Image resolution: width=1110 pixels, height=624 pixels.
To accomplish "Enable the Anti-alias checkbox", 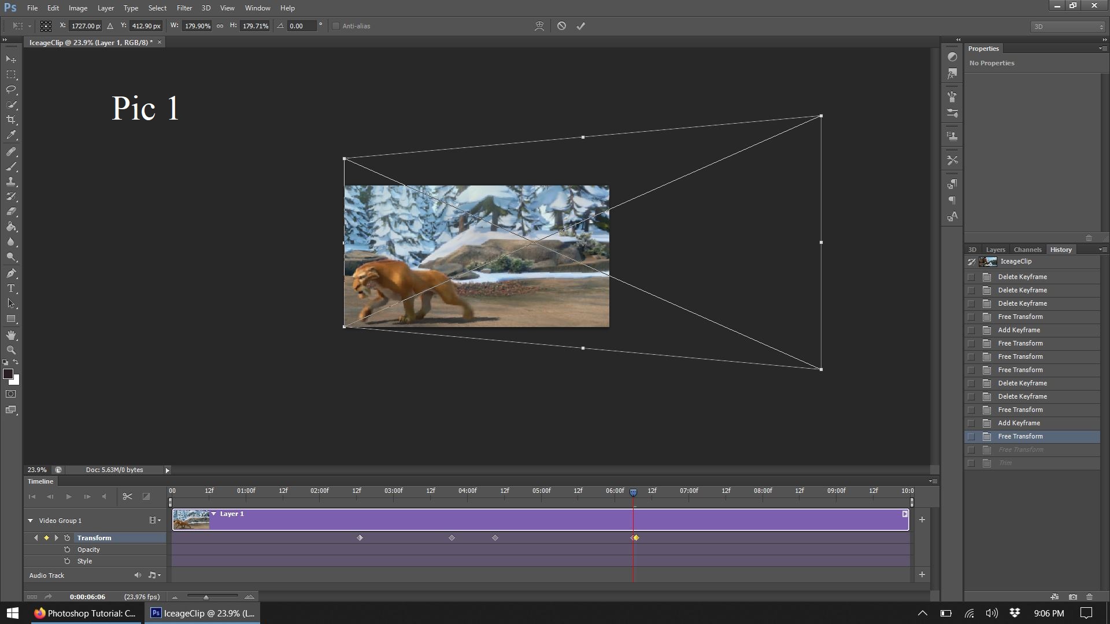I will pos(336,26).
